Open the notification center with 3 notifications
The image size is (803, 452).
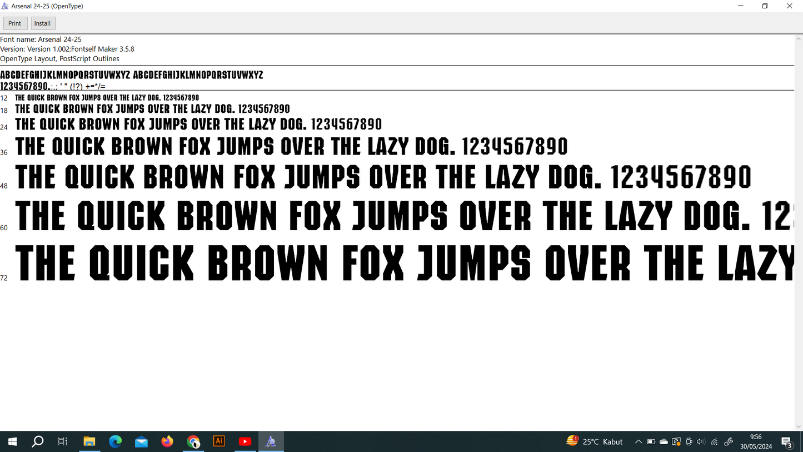click(x=787, y=442)
